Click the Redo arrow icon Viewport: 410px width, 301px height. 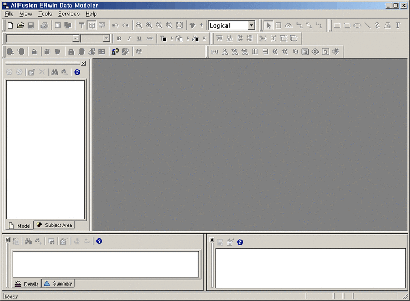pyautogui.click(x=126, y=25)
